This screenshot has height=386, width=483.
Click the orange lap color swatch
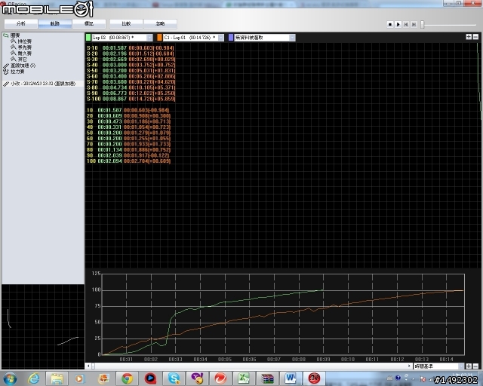(x=159, y=38)
